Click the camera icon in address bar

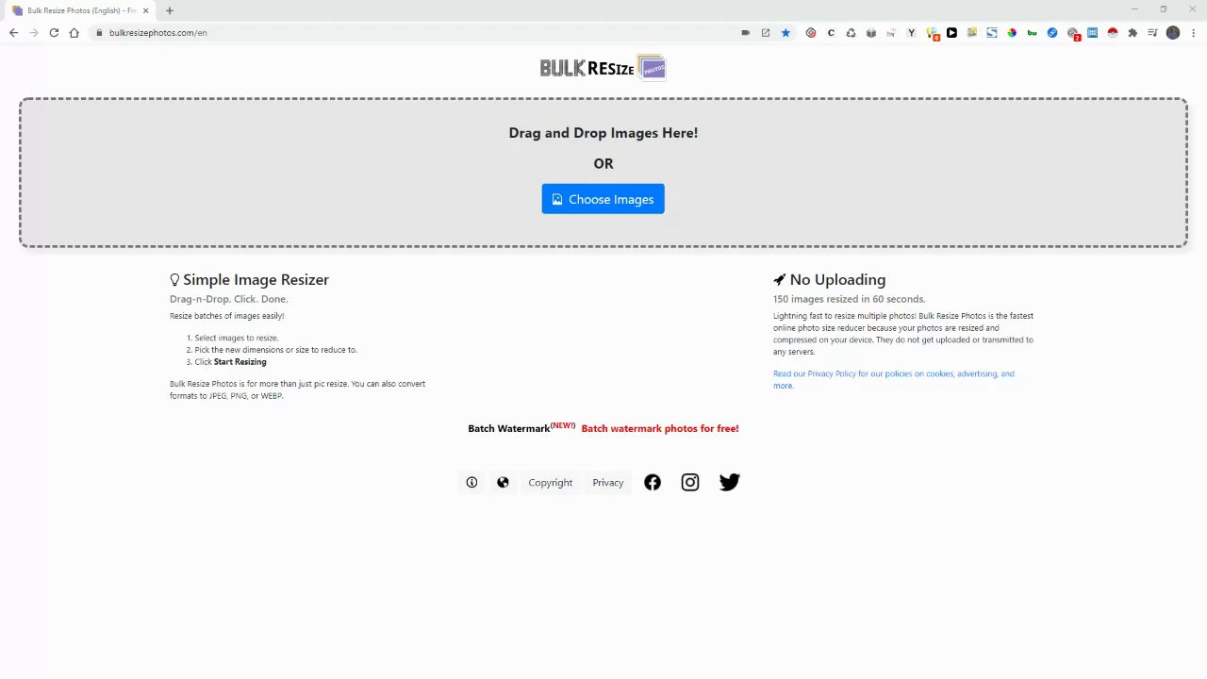coord(745,32)
